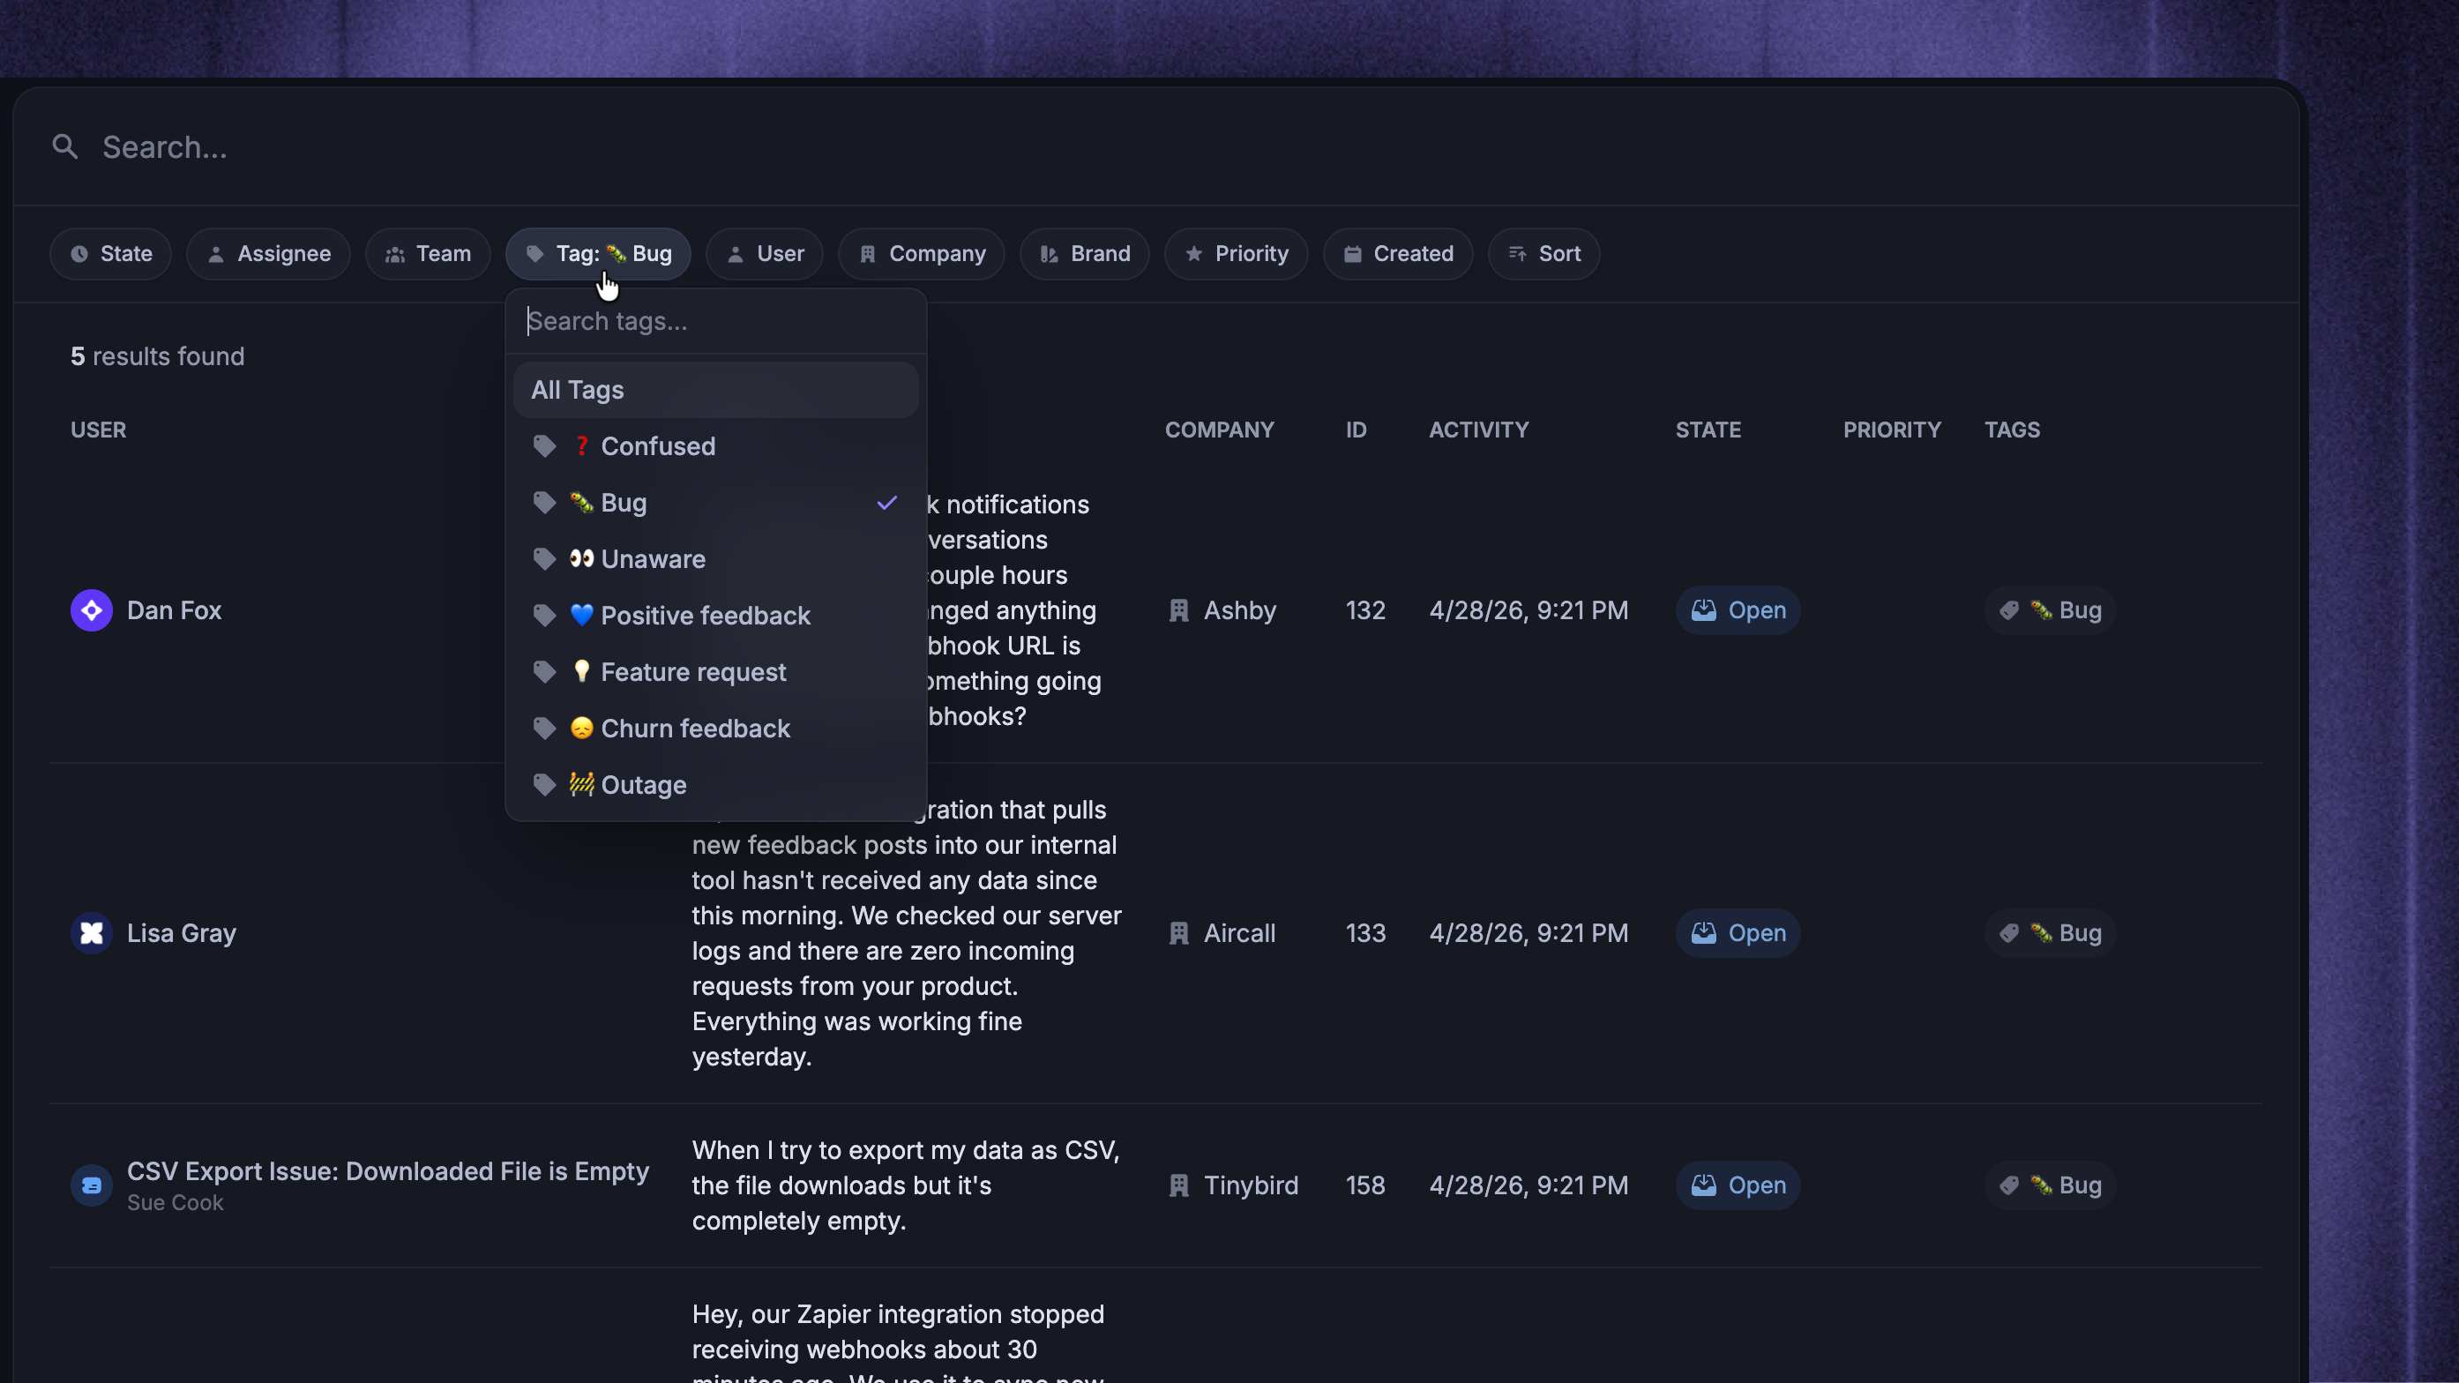Click the building icon next to Ashby

coord(1179,611)
